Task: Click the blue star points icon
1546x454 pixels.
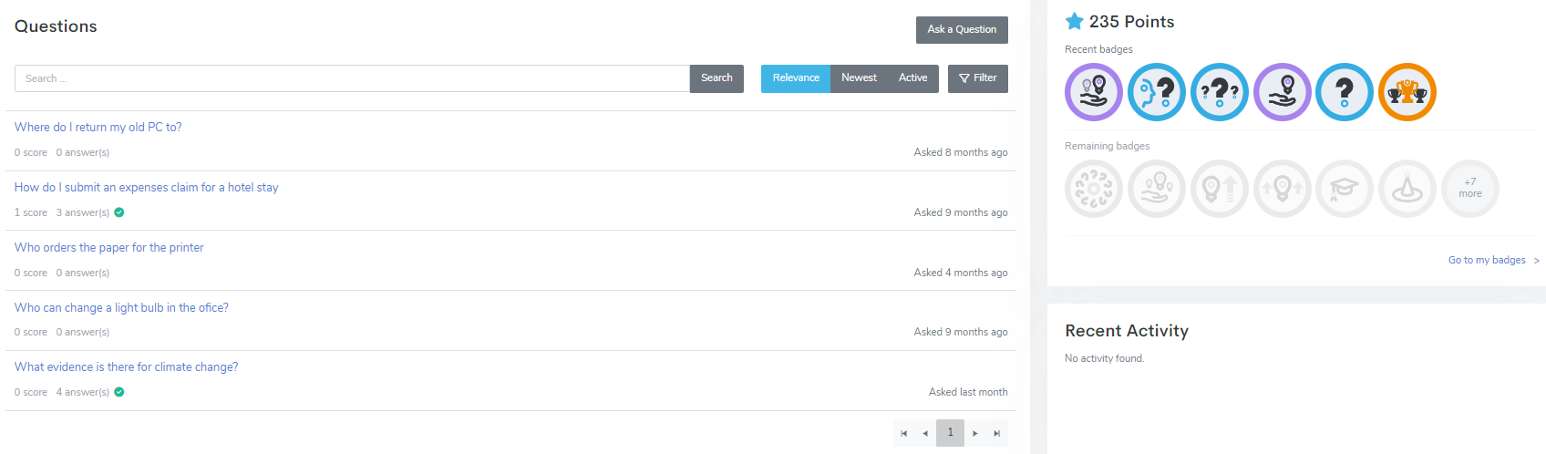Action: 1075,21
